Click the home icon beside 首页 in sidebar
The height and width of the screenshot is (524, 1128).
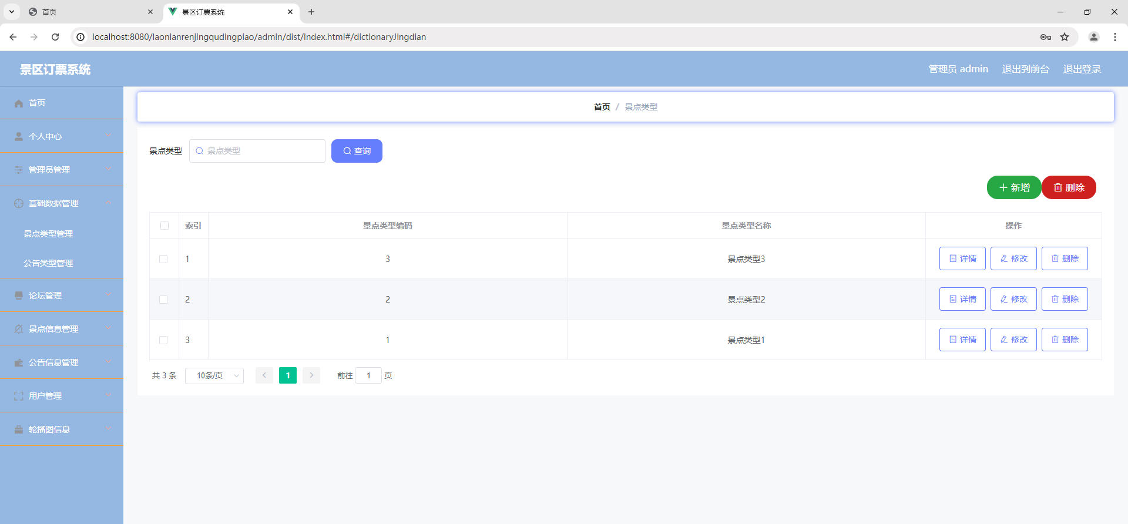click(x=19, y=103)
